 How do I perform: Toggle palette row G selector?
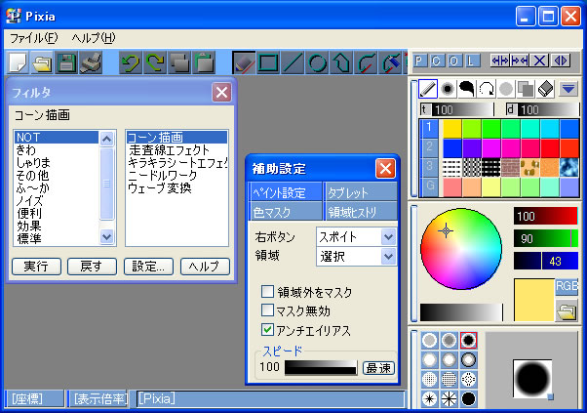[429, 186]
